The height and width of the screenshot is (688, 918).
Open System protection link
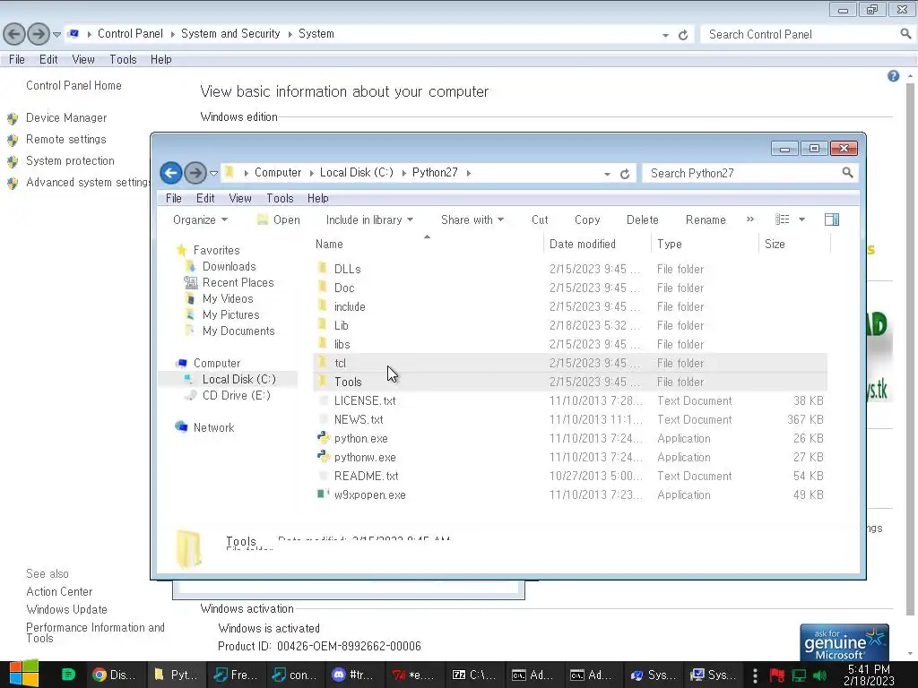[x=70, y=160]
